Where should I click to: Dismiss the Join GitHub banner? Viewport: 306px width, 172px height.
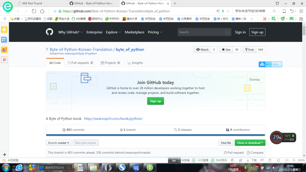point(254,80)
